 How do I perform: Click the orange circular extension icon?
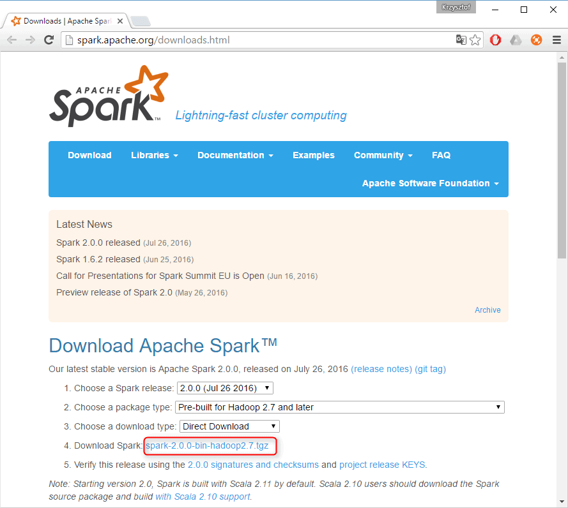537,40
